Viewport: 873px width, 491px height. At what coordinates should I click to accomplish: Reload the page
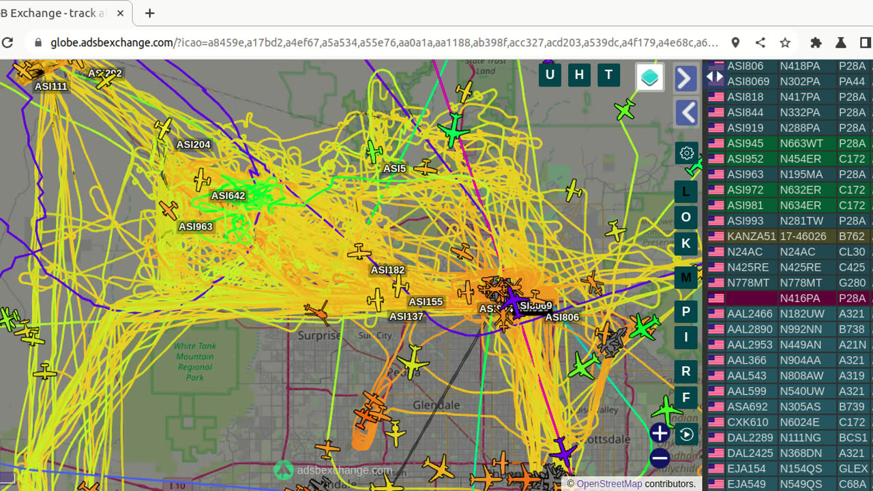click(8, 42)
